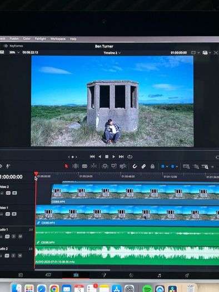Open the timeline view options dropdown arrow
Screen dimensions: 219x292
(x=210, y=53)
